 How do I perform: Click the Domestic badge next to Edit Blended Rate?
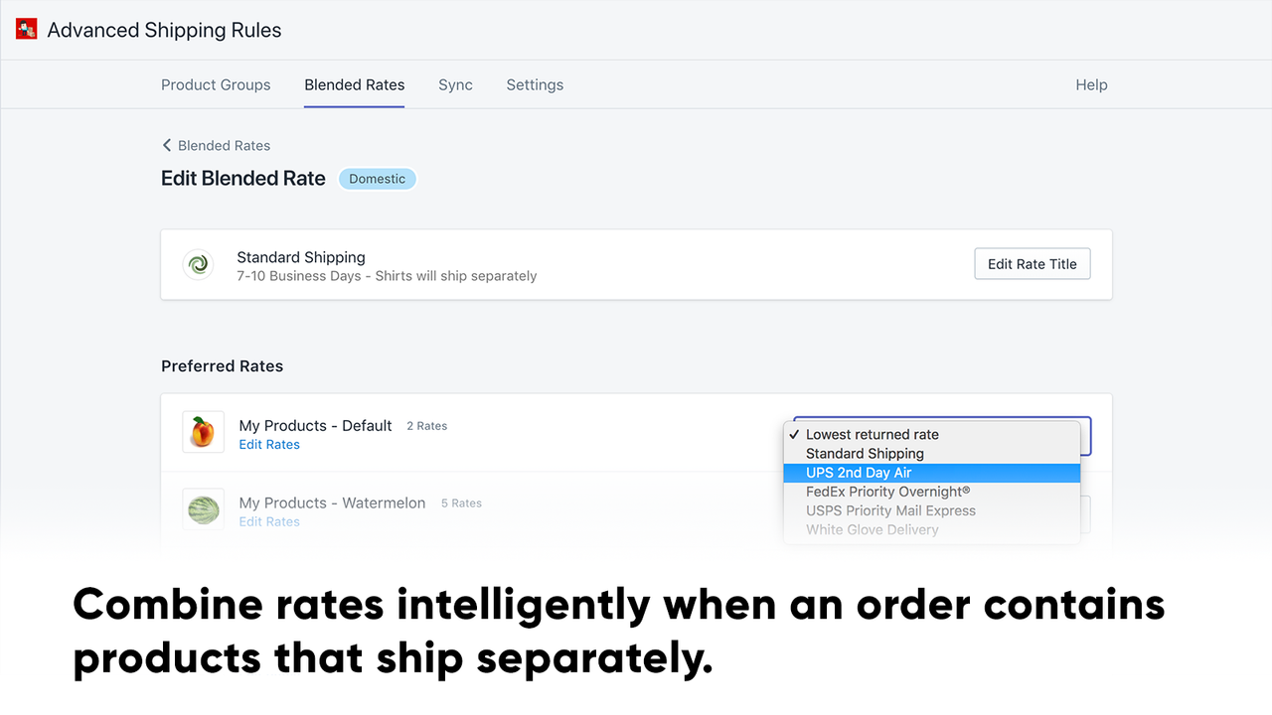click(377, 179)
